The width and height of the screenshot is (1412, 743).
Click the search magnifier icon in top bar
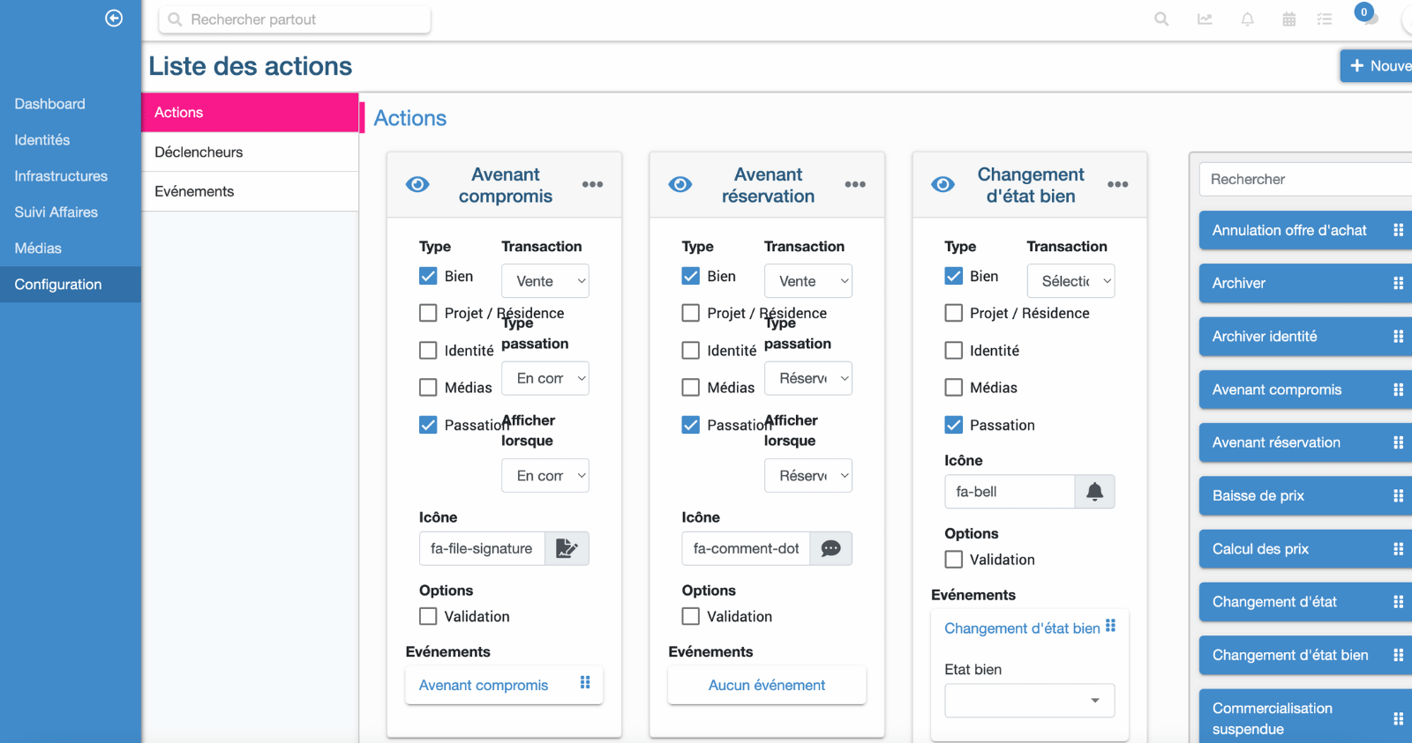pos(1161,19)
